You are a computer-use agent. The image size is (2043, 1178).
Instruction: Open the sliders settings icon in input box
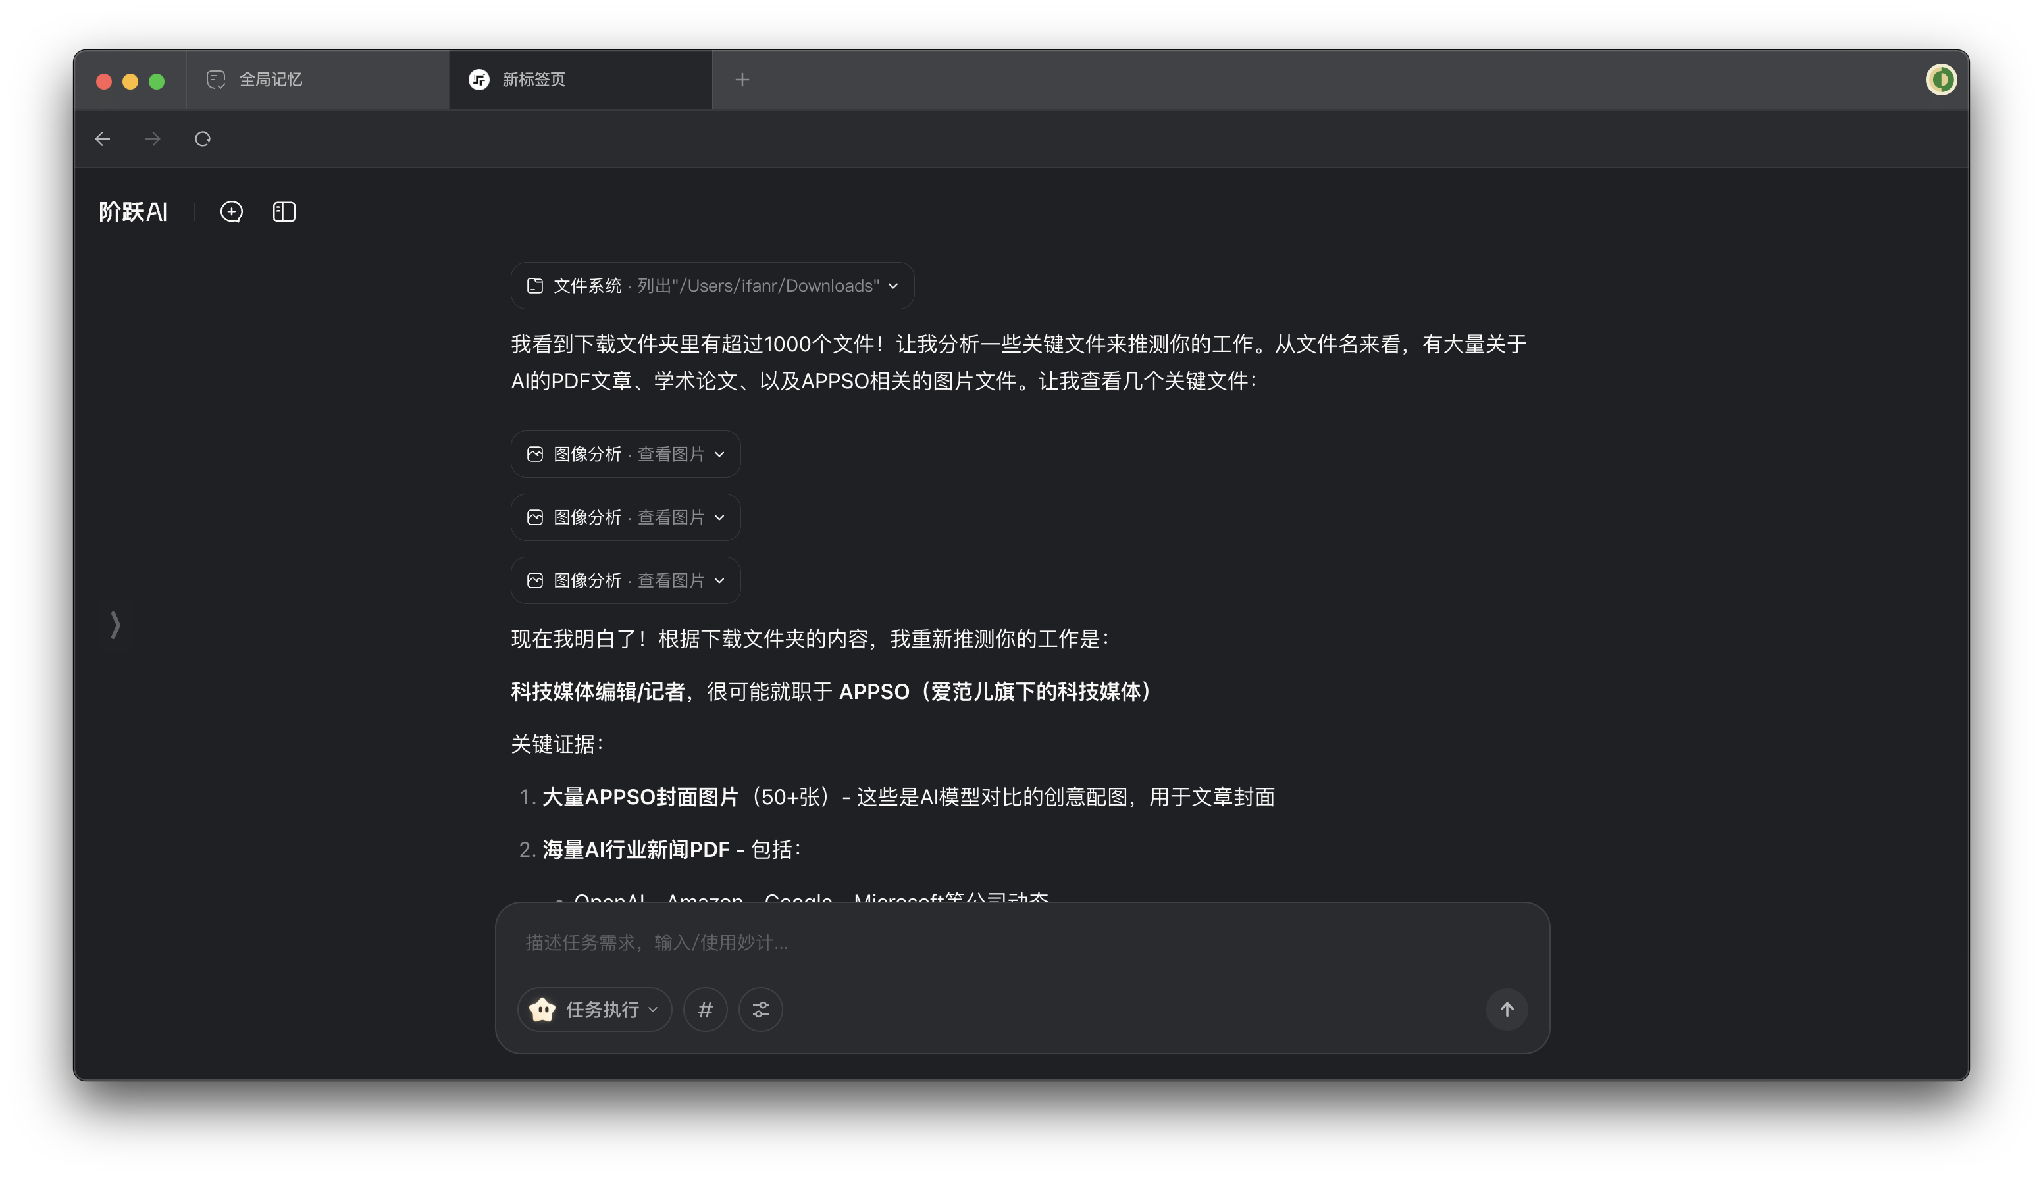click(x=761, y=1009)
